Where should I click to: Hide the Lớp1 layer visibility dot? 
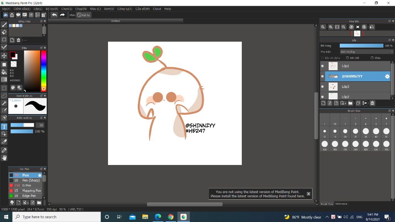click(322, 66)
